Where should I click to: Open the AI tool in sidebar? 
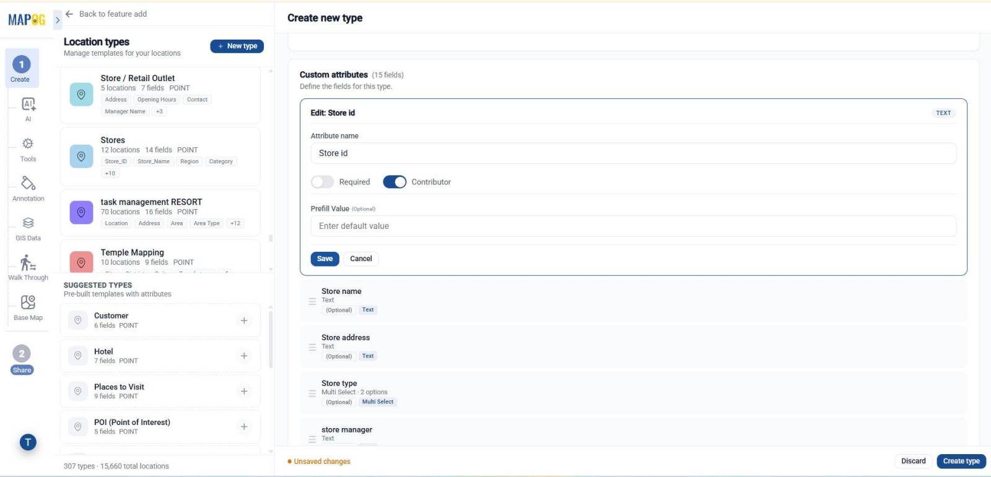[x=28, y=109]
